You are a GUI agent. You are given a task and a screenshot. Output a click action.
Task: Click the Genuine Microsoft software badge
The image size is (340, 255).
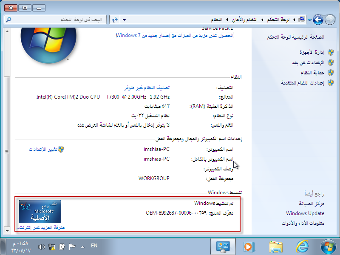pos(40,211)
